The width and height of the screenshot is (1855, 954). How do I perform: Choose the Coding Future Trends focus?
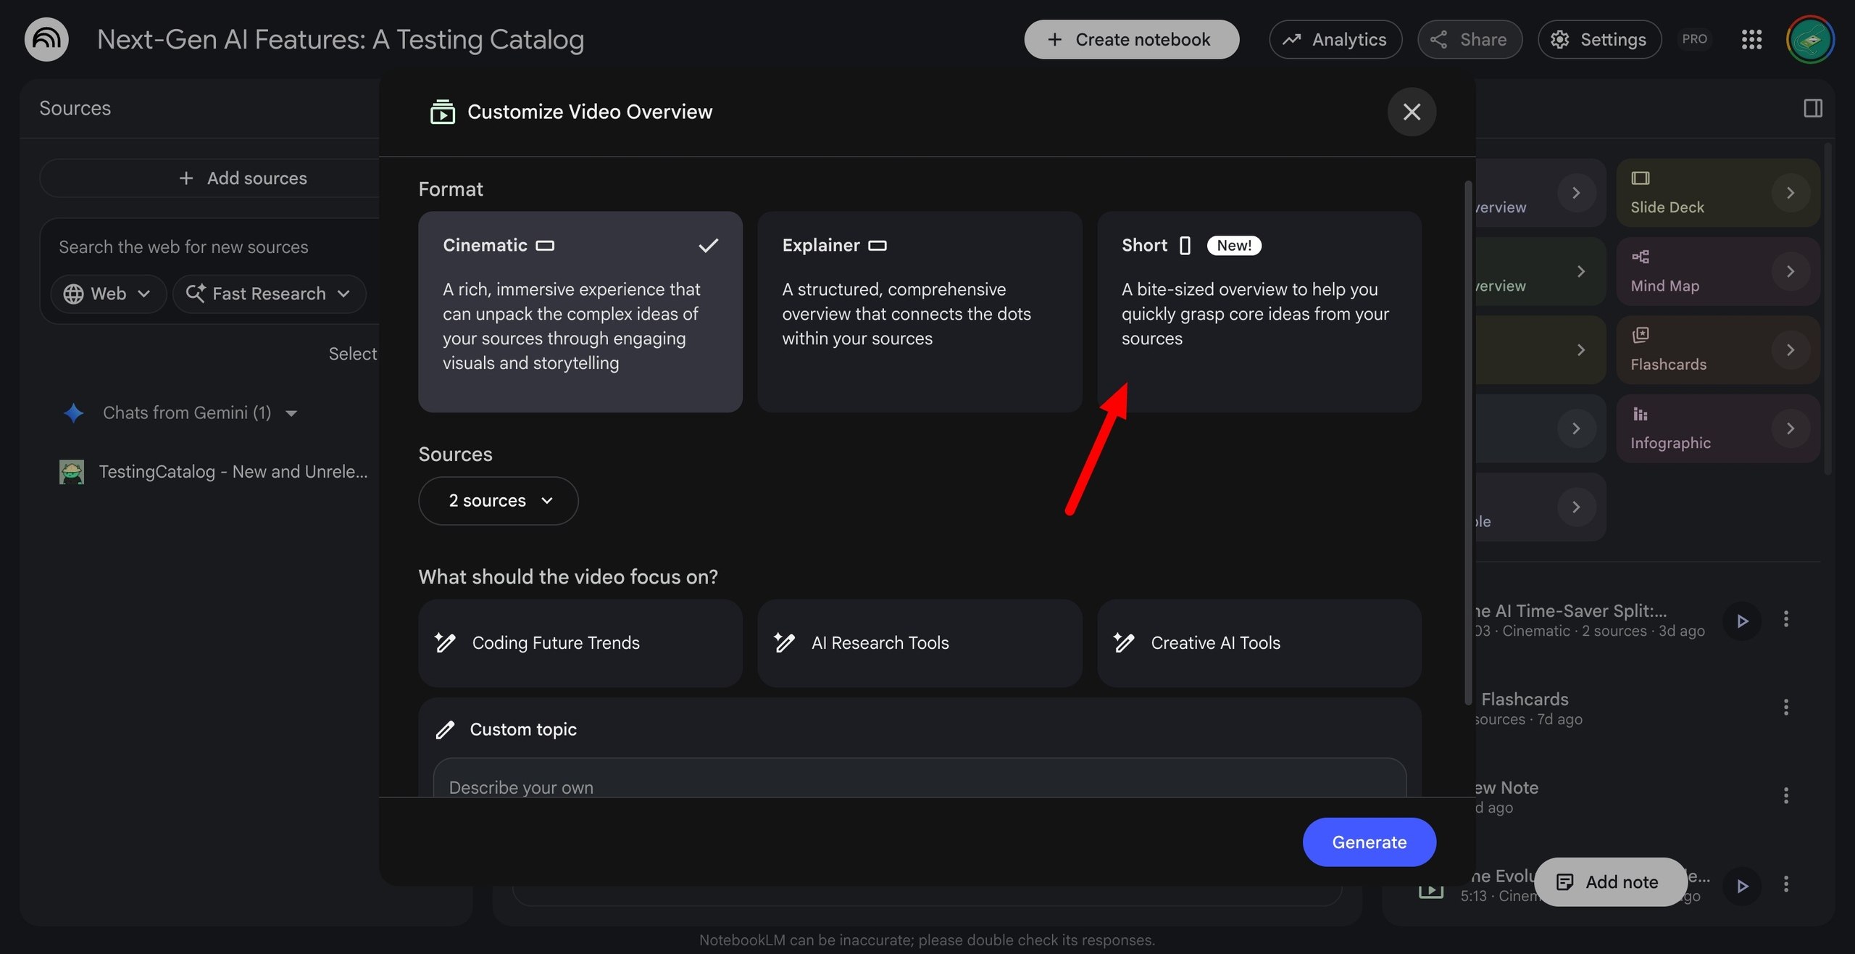click(x=580, y=643)
